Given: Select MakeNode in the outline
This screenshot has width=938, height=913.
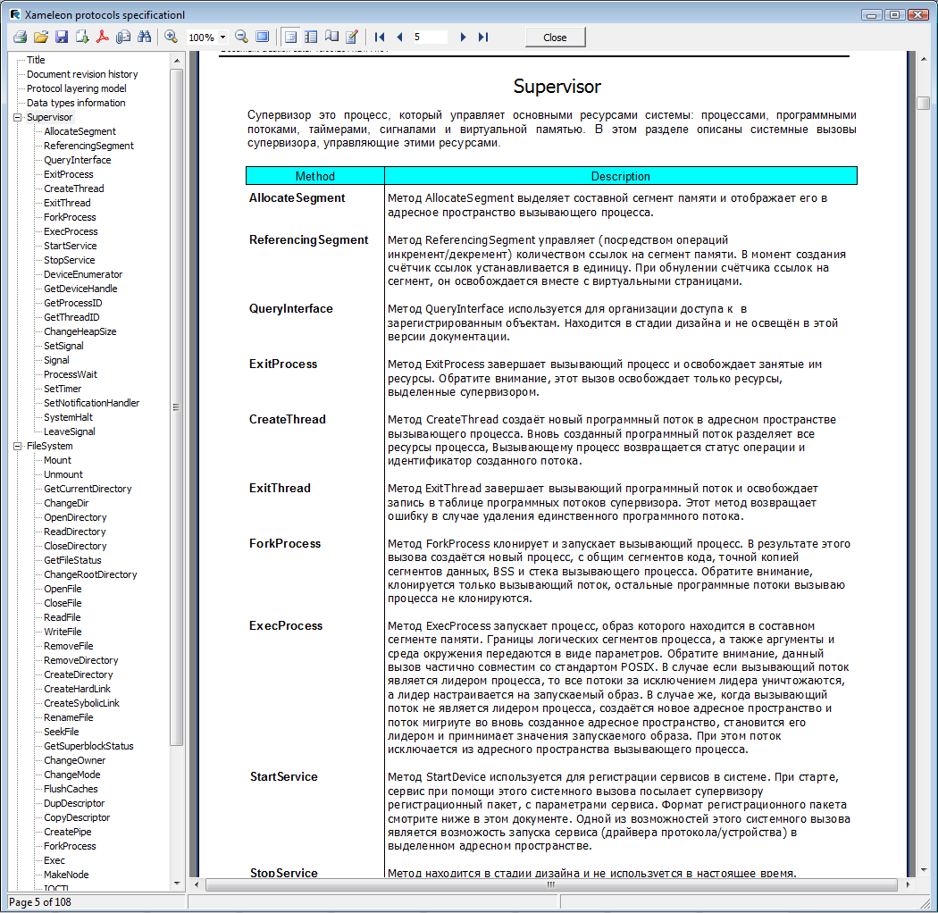Looking at the screenshot, I should pos(66,875).
